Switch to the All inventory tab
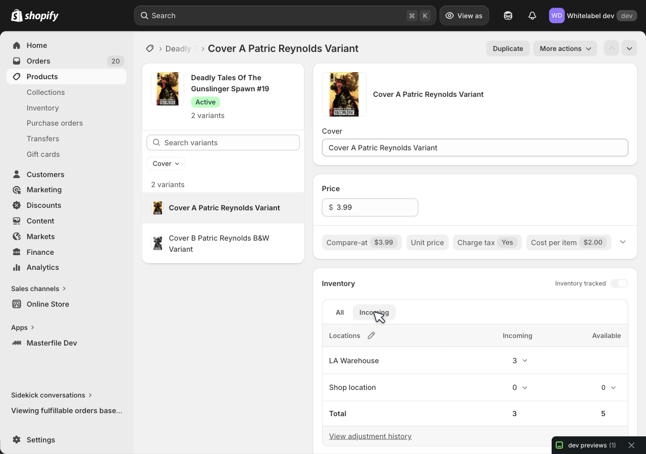 [x=340, y=313]
